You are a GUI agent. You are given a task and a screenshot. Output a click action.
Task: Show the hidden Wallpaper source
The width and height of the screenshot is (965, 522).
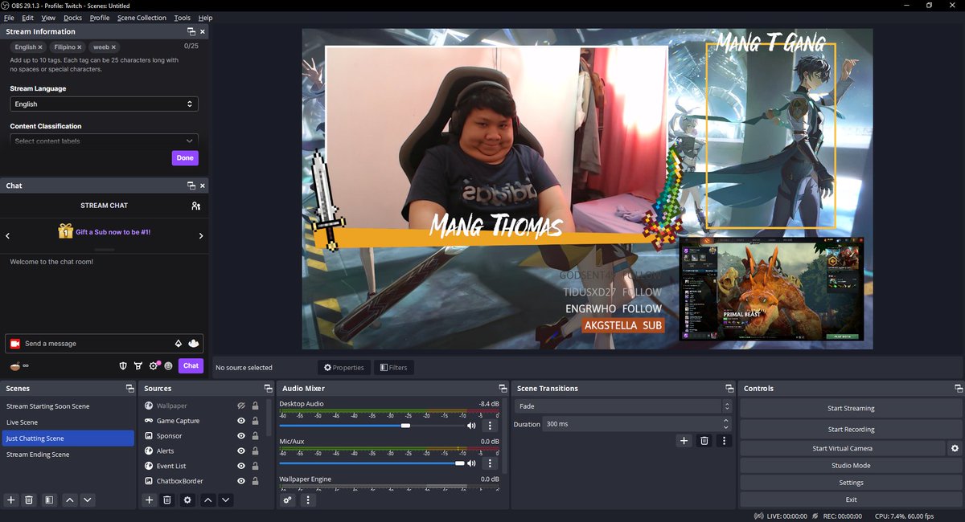tap(240, 406)
